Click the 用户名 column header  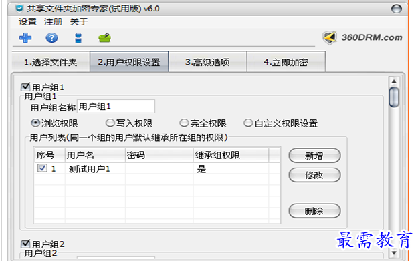[x=95, y=155]
